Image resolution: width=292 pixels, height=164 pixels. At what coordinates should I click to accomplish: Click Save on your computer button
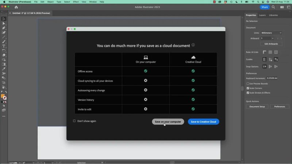click(x=168, y=122)
